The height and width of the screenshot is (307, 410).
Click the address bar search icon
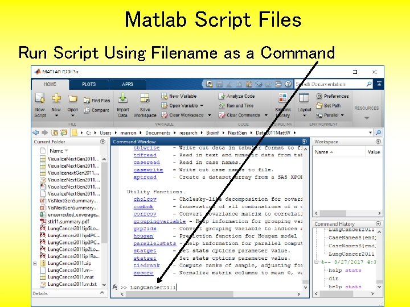[378, 132]
